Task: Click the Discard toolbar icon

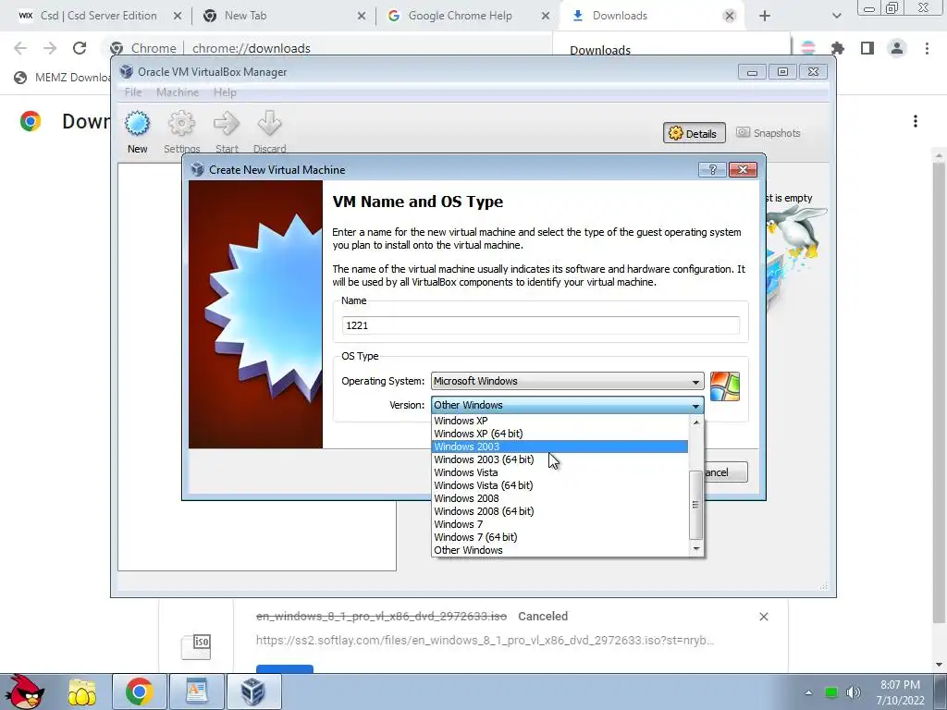Action: pyautogui.click(x=269, y=131)
